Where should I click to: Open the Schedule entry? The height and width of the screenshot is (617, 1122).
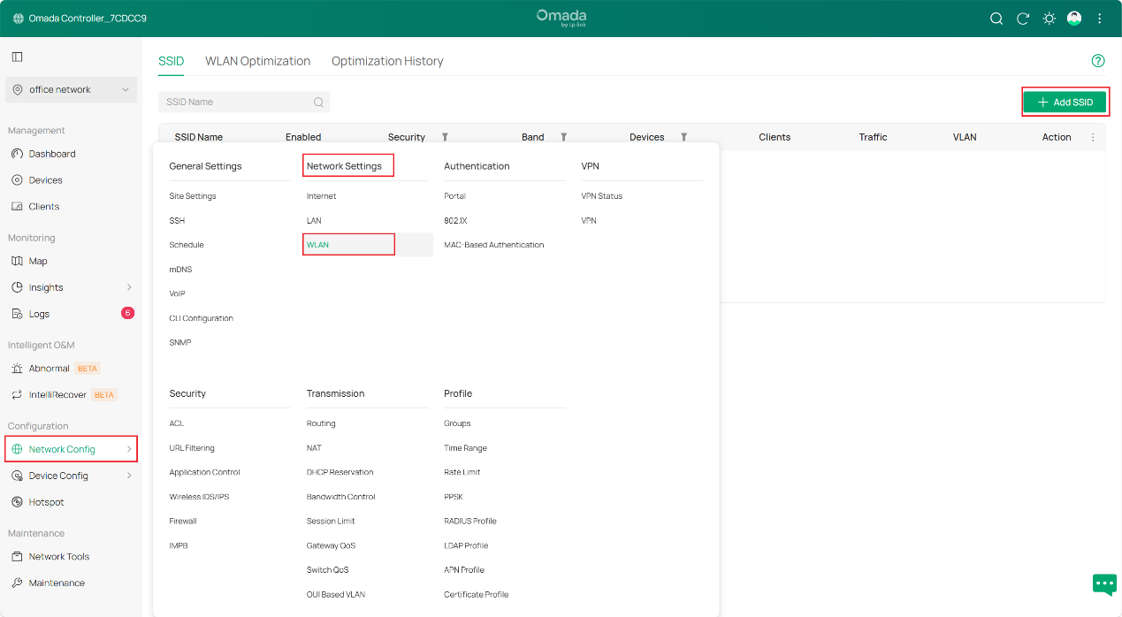[187, 245]
